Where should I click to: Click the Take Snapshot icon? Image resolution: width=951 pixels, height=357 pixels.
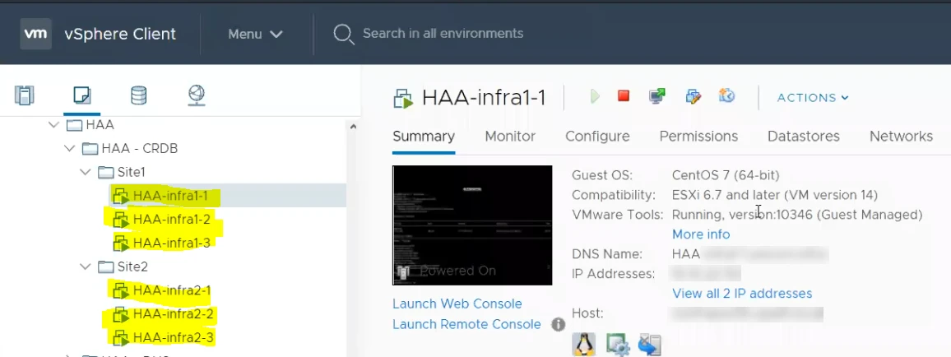(726, 95)
